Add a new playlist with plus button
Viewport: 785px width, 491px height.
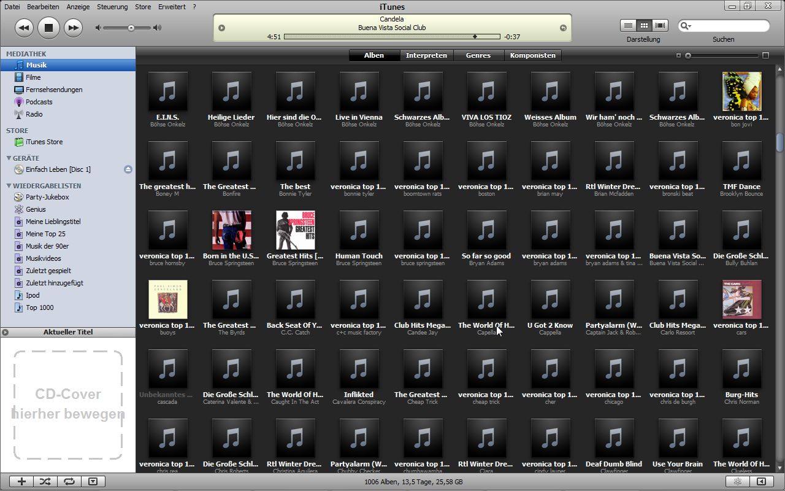pos(22,482)
